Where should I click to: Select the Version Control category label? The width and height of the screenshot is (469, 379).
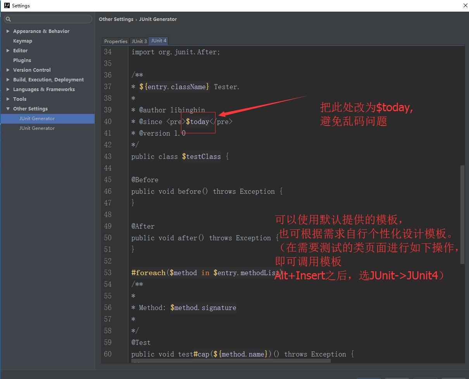click(x=32, y=70)
